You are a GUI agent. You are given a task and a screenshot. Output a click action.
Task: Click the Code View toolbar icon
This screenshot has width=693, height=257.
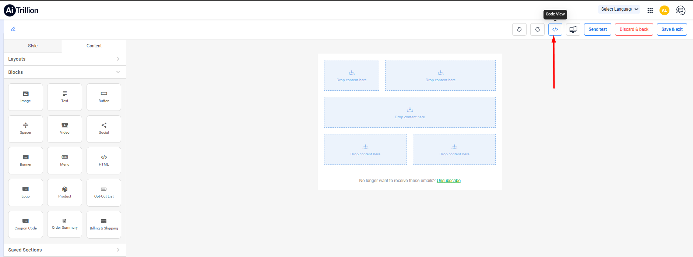tap(555, 29)
